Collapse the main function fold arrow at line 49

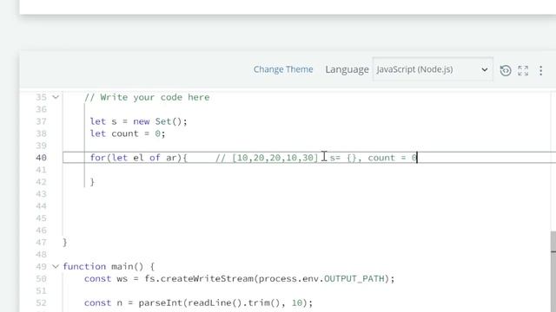(x=56, y=266)
